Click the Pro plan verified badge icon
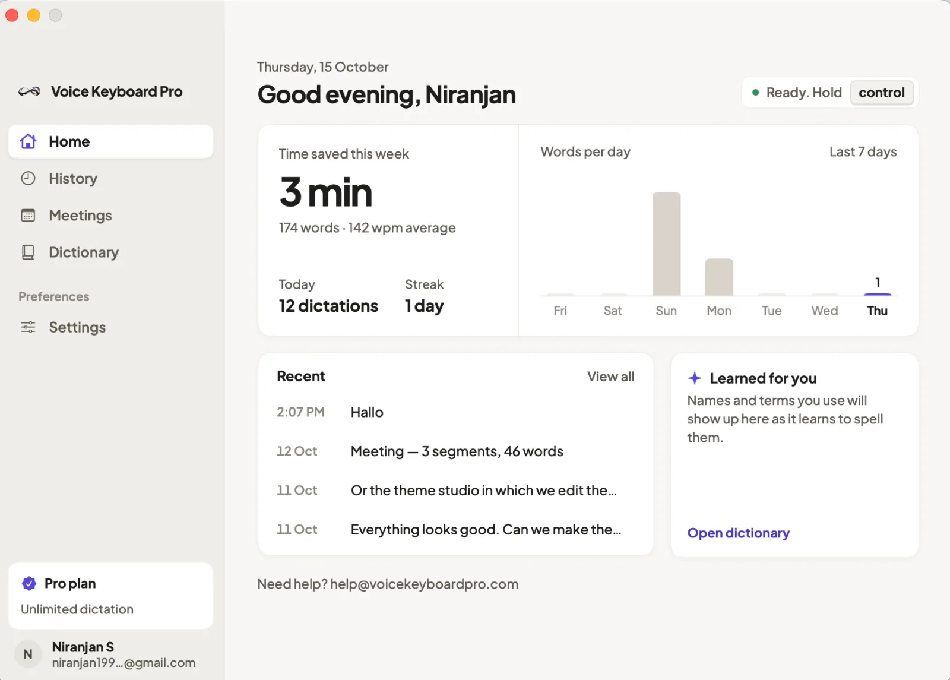Viewport: 950px width, 680px height. [29, 584]
